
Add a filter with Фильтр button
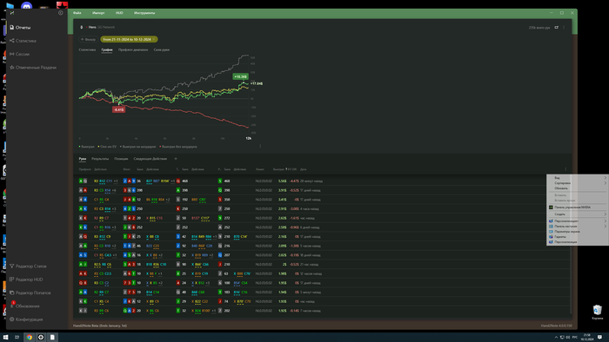[x=88, y=39]
